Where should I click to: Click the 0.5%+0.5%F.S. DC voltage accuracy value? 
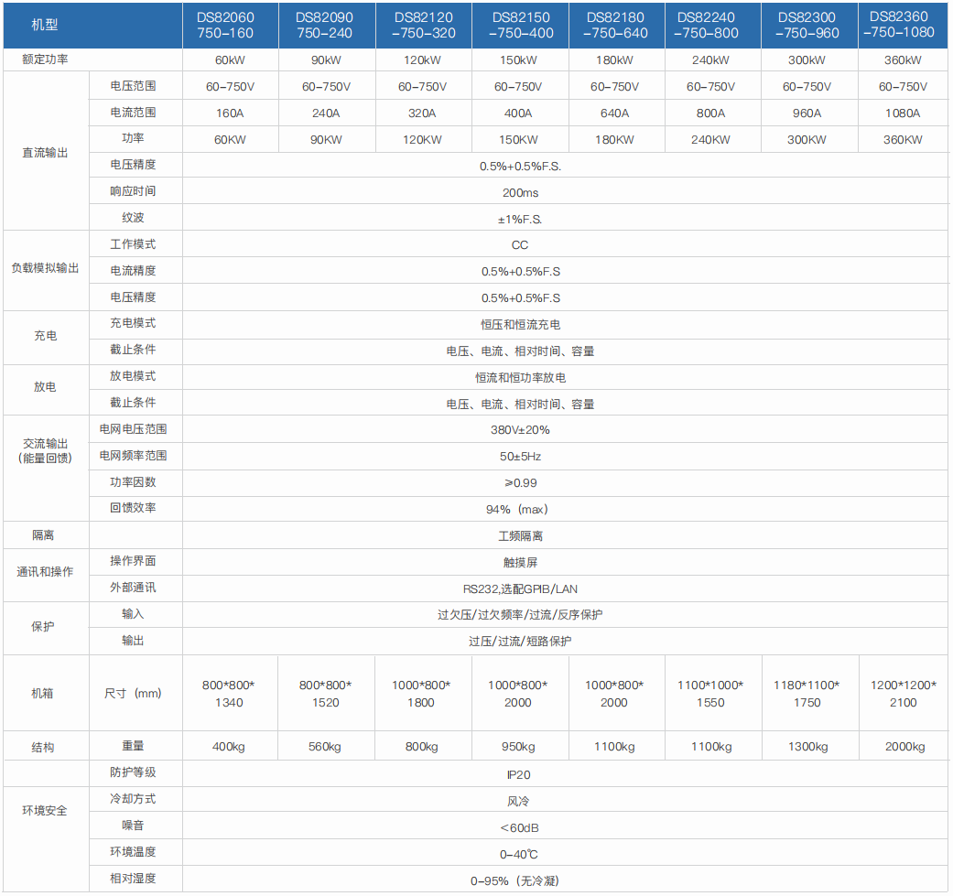pos(520,167)
